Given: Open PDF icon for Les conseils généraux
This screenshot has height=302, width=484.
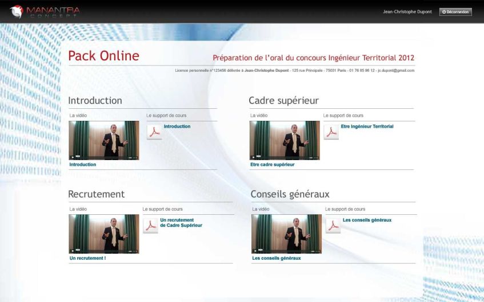Looking at the screenshot, I should (x=333, y=226).
